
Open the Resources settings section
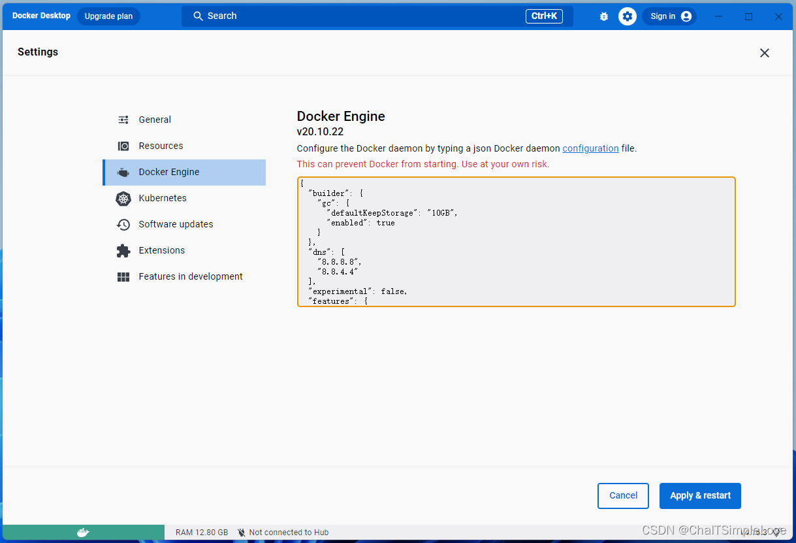point(161,146)
